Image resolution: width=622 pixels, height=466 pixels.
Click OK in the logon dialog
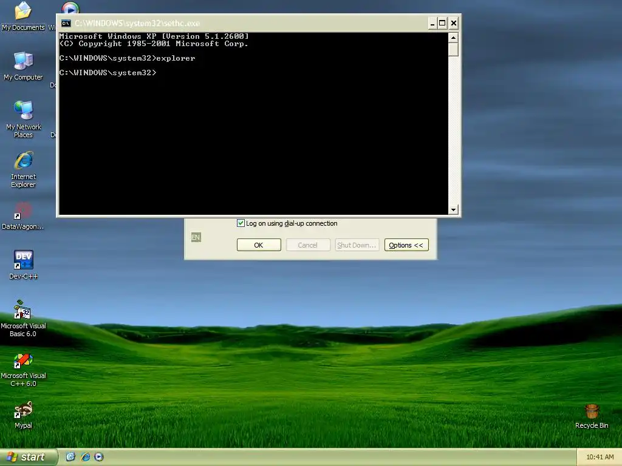click(259, 245)
